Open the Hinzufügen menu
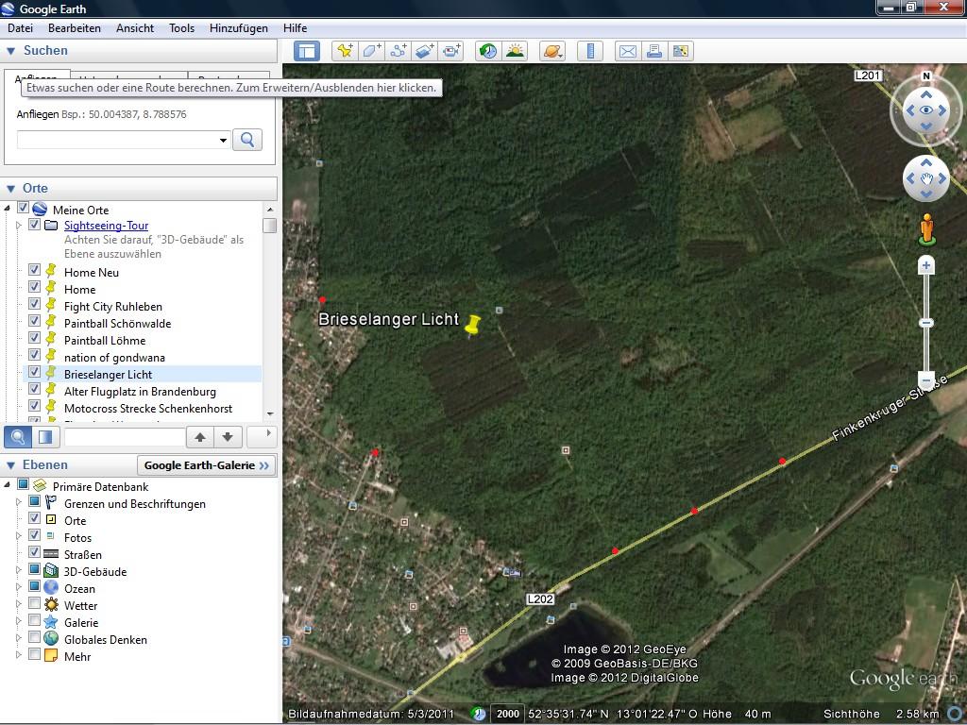 pos(239,28)
